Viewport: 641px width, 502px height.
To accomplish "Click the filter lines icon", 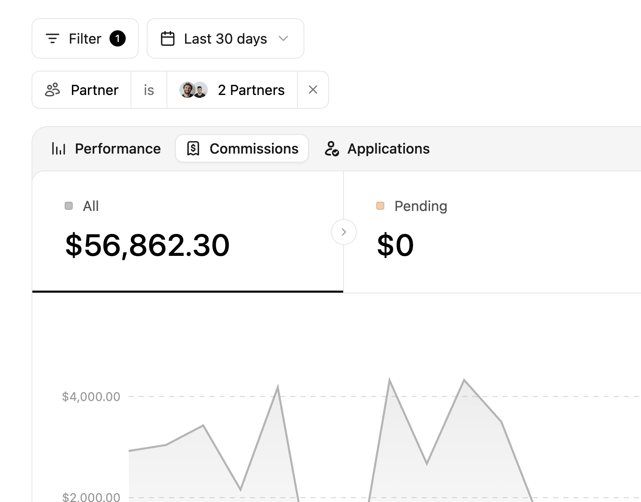I will point(53,39).
